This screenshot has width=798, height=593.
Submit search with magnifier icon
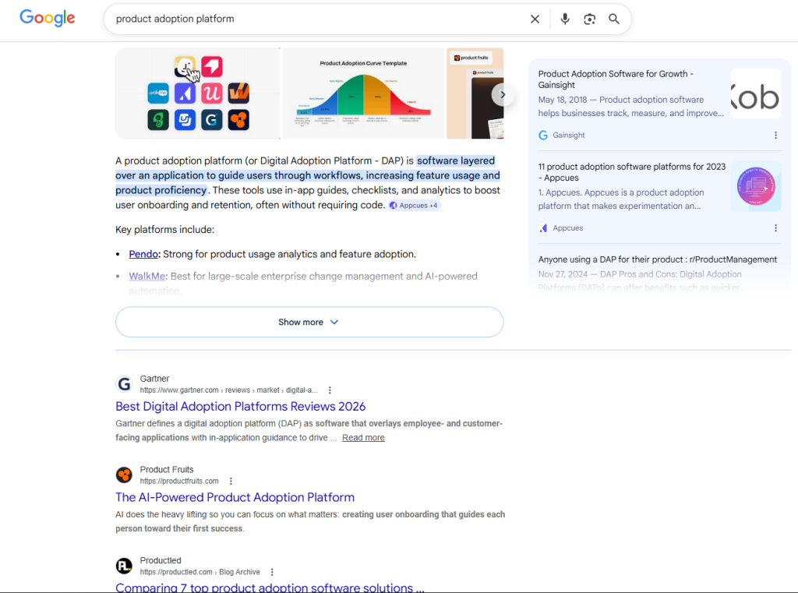tap(614, 19)
